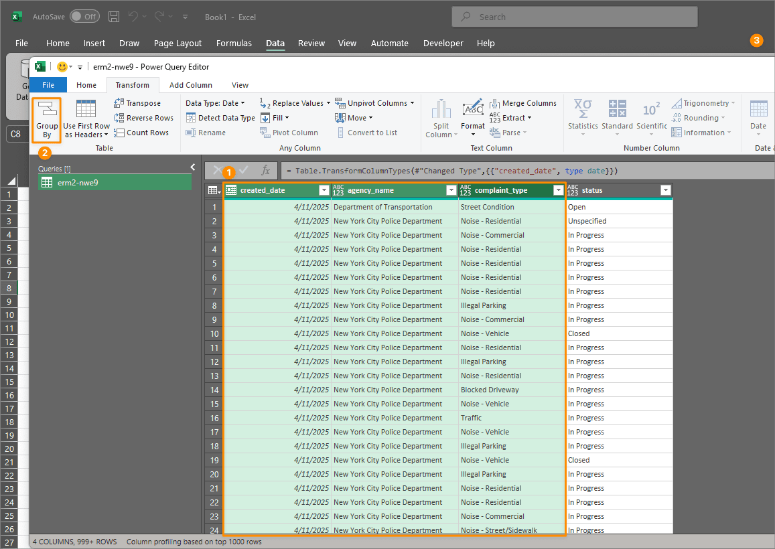Click the Transpose command
This screenshot has width=775, height=549.
click(137, 103)
